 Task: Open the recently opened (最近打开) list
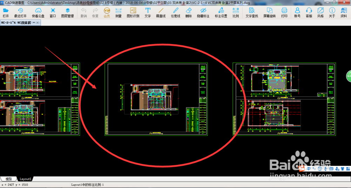click(x=20, y=12)
